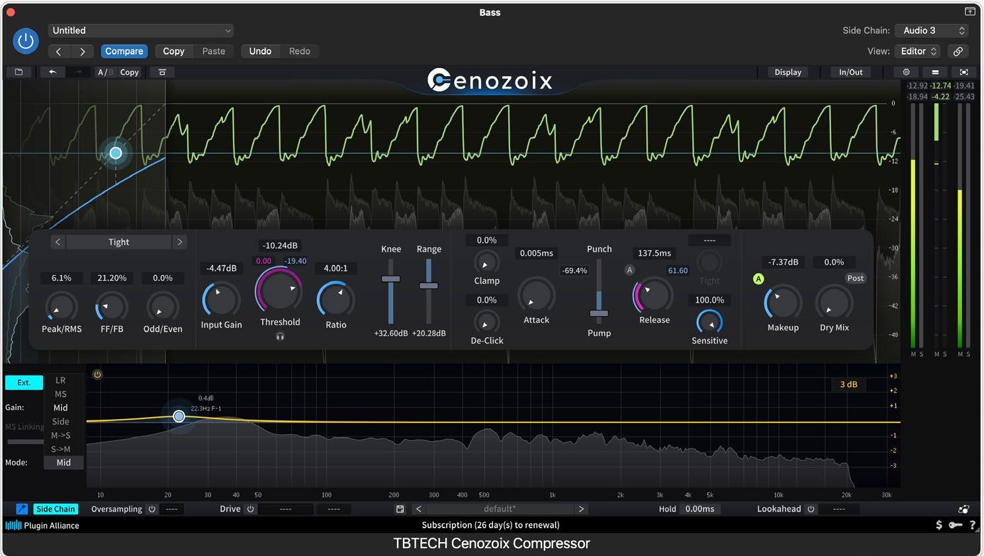
Task: Select next preset arrow near default*
Action: click(581, 509)
